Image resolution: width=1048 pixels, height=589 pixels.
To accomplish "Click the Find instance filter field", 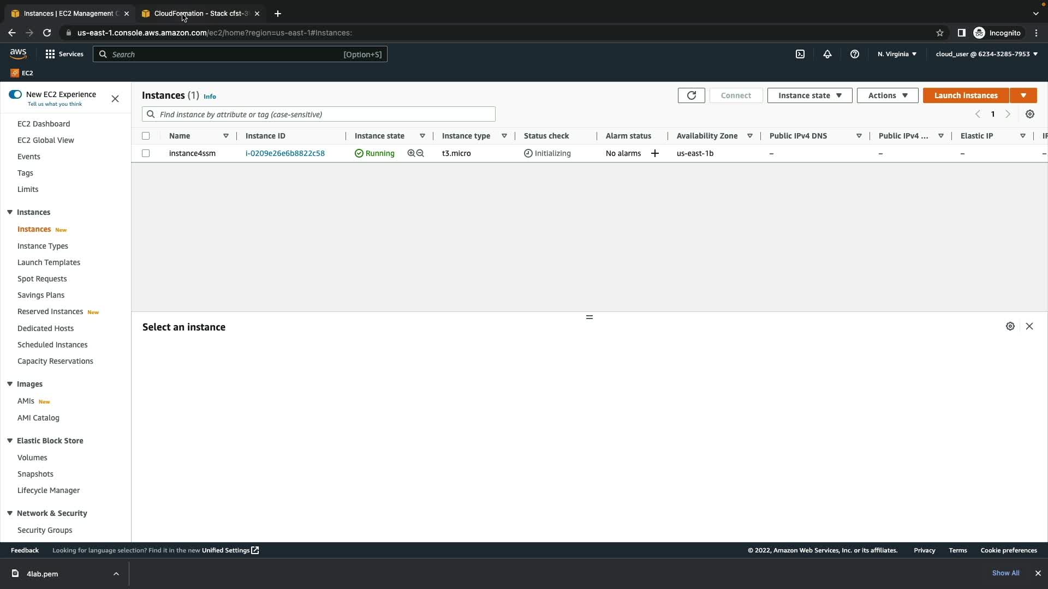I will coord(318,114).
